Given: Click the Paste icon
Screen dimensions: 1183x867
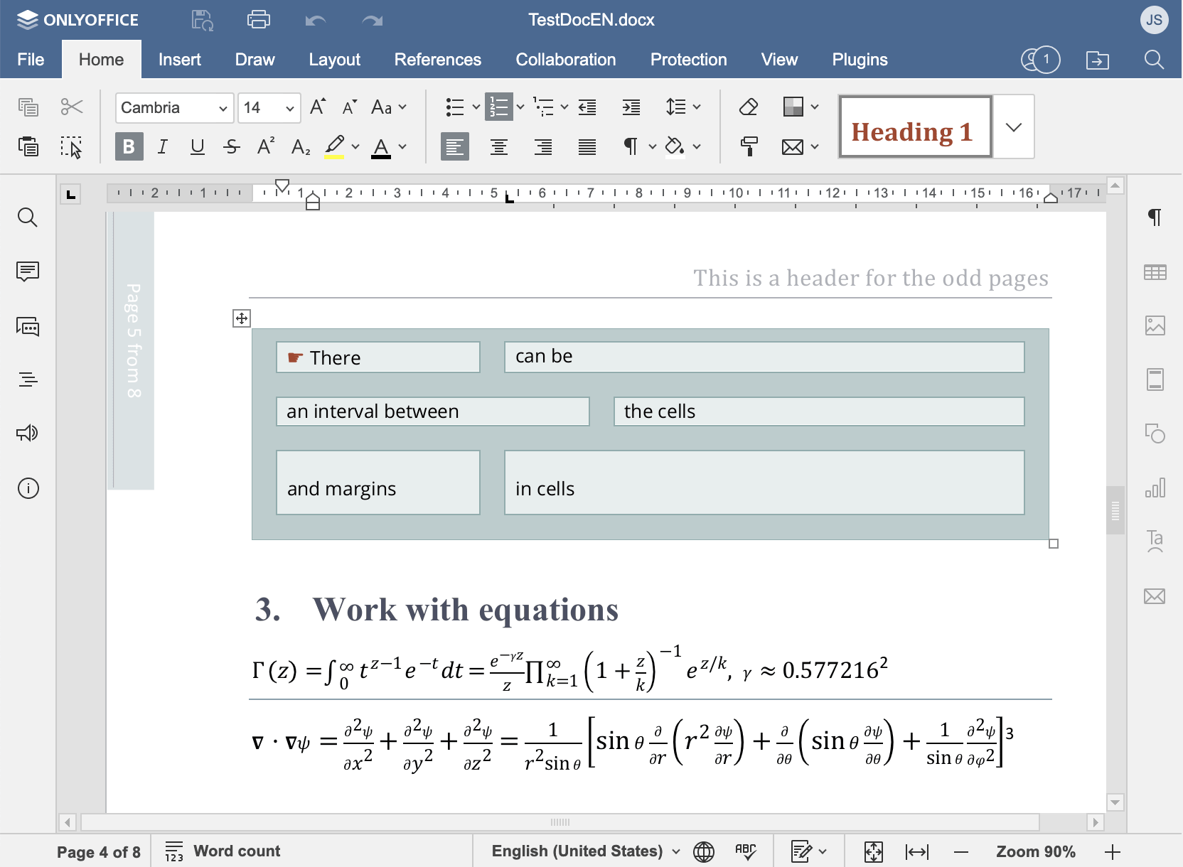Looking at the screenshot, I should pos(28,146).
